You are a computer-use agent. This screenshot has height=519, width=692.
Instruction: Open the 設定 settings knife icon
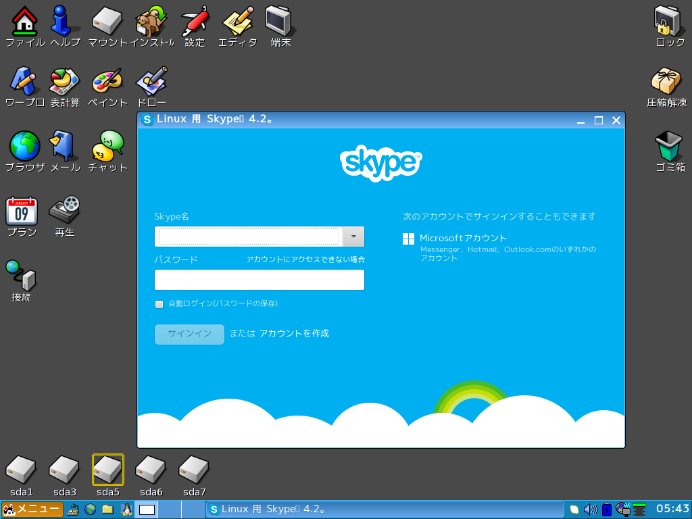pyautogui.click(x=195, y=21)
